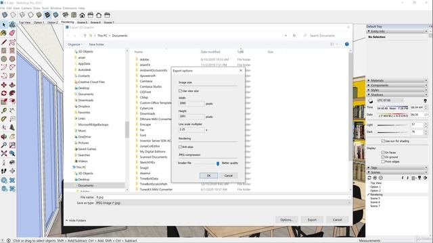Screen dimensions: 433x243
Task: Select the Line pencil tool
Action: [x=4, y=42]
